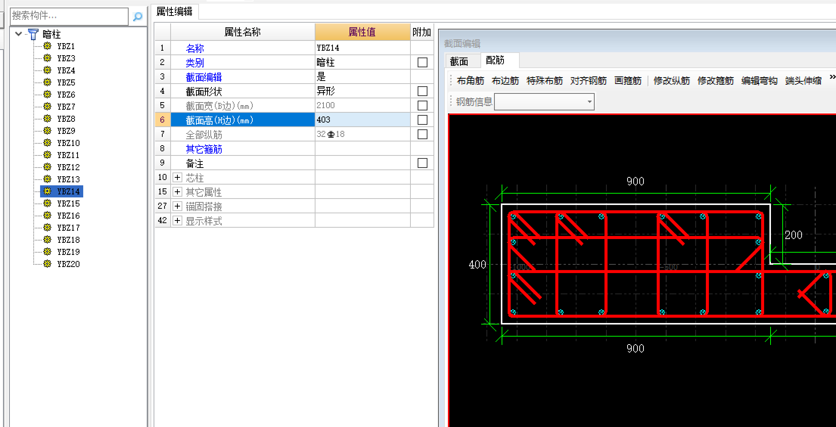
Task: Click the 其它箍筋 property name link
Action: coord(204,149)
